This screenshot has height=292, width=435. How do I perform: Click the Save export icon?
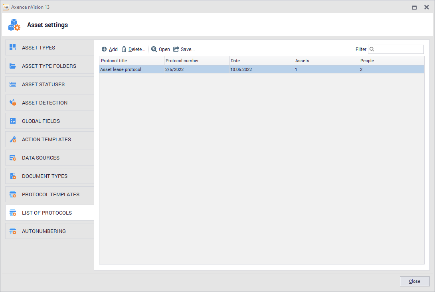pyautogui.click(x=176, y=49)
